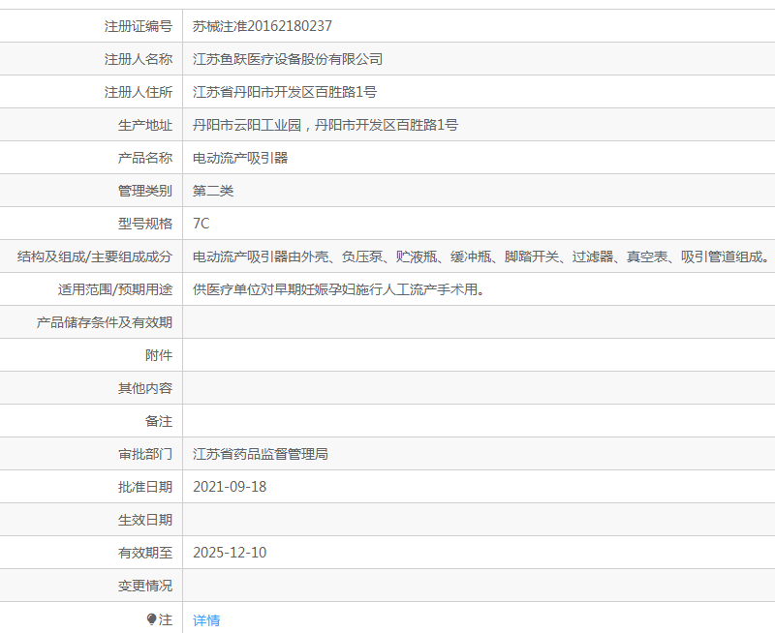775x633 pixels.
Task: Select expiry date 2025-12-10
Action: pyautogui.click(x=230, y=553)
